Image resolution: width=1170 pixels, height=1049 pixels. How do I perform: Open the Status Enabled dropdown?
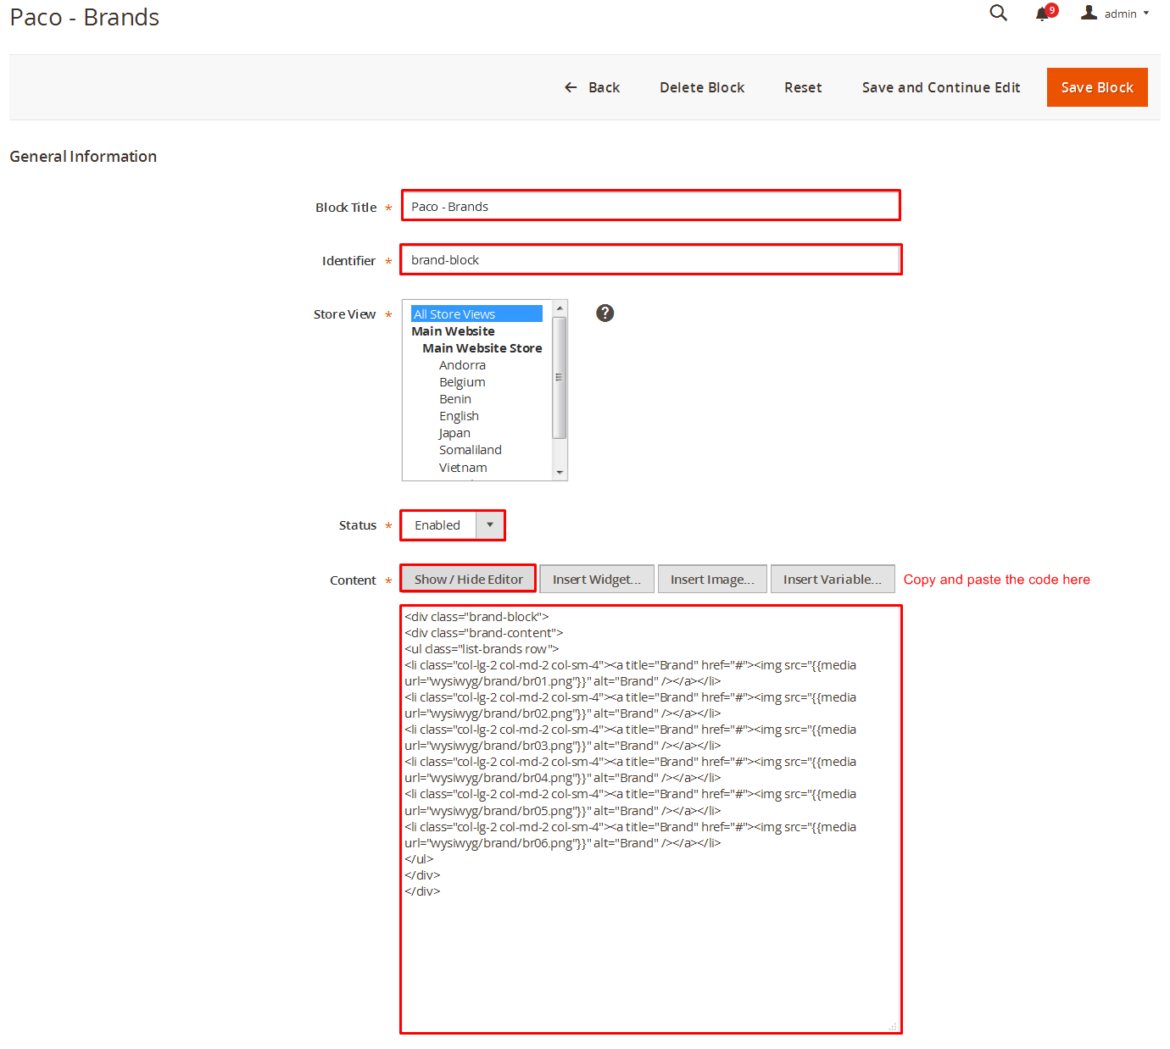[453, 525]
